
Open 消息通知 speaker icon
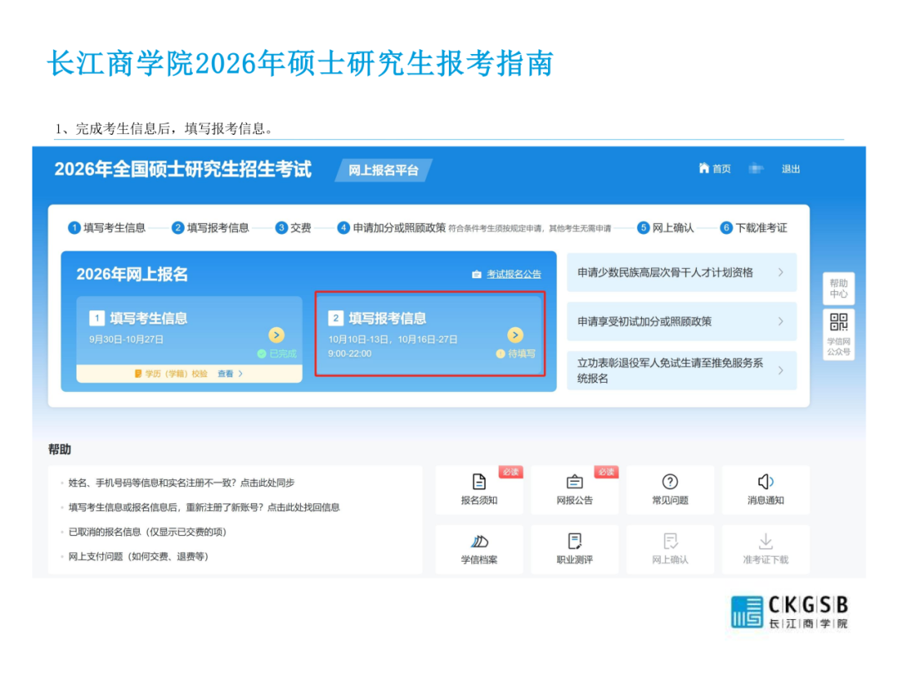pos(765,483)
